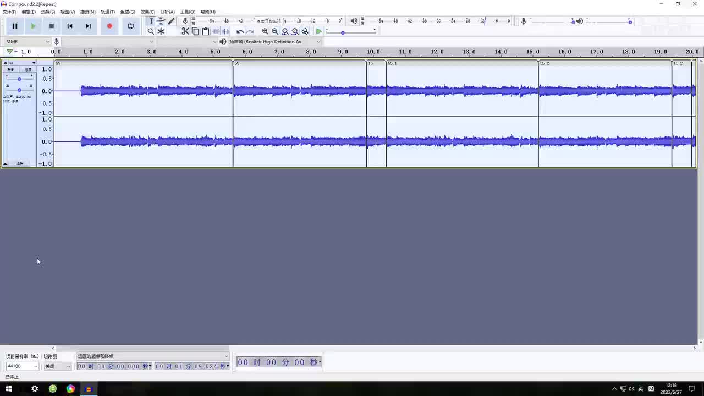The height and width of the screenshot is (396, 704).
Task: Zoom in with the plus magnifier
Action: pos(265,31)
